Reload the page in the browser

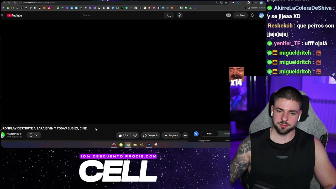click(x=9, y=3)
